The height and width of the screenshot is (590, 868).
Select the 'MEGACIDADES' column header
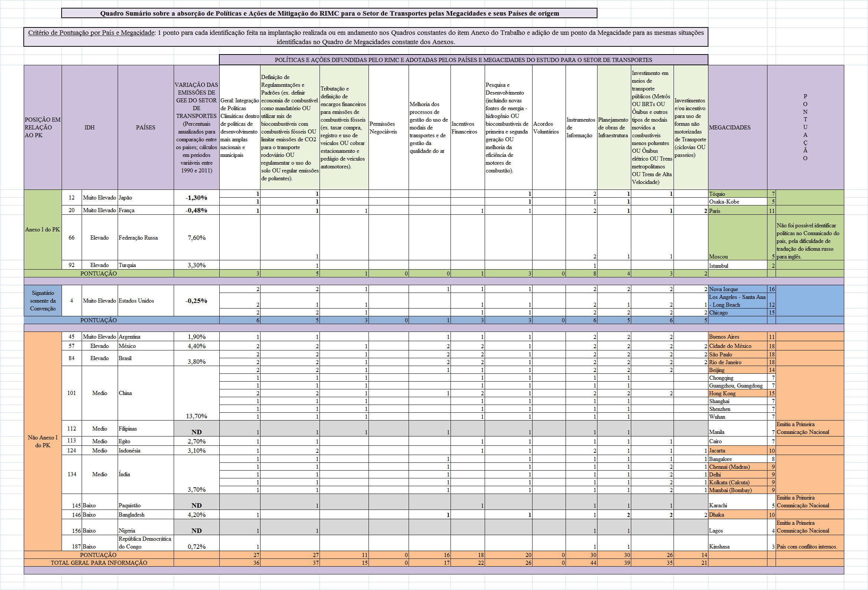point(738,127)
